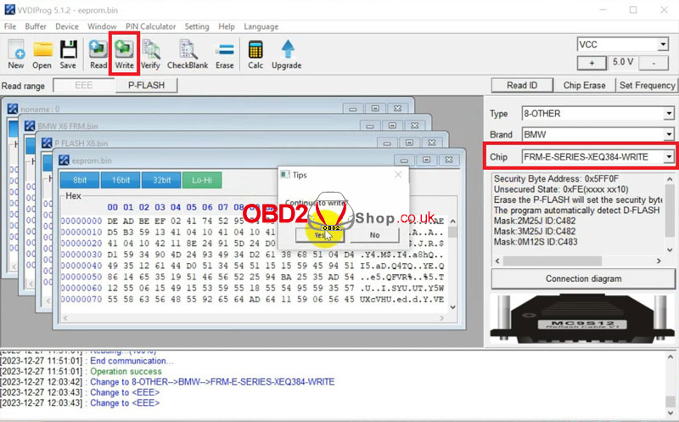
Task: Close the eeprom.bin child window
Action: point(449,160)
